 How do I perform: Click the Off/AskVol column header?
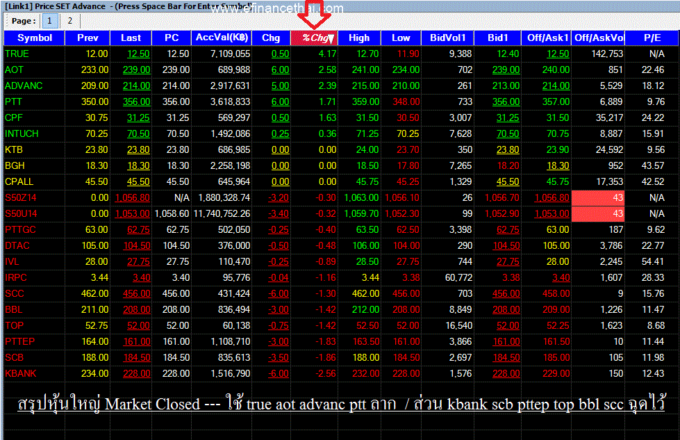coord(599,38)
